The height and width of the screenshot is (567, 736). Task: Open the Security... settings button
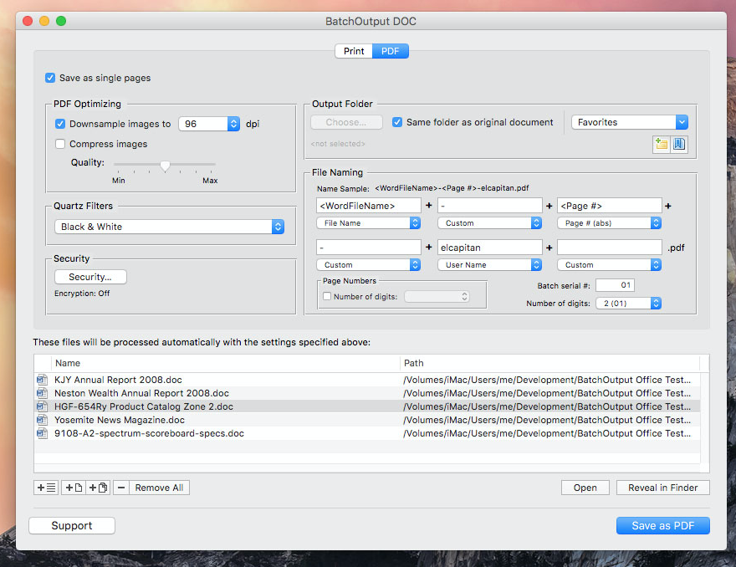tap(90, 277)
